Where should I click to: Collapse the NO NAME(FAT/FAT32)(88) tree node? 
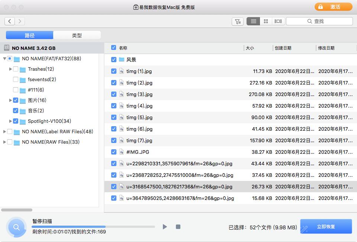[4, 58]
